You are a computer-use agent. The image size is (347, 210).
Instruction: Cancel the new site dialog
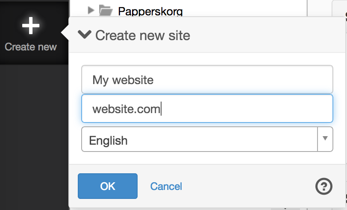(166, 187)
